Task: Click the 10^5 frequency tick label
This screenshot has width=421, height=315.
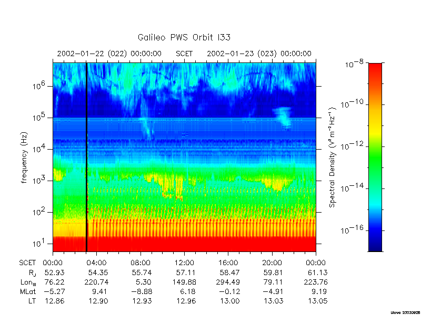Action: [x=39, y=117]
